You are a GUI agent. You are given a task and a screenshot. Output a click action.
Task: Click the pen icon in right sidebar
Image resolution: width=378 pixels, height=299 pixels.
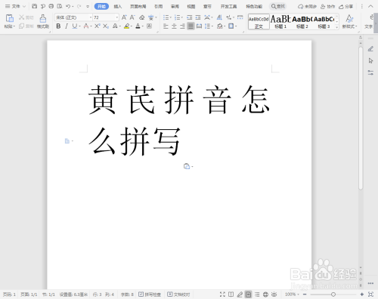coord(370,49)
